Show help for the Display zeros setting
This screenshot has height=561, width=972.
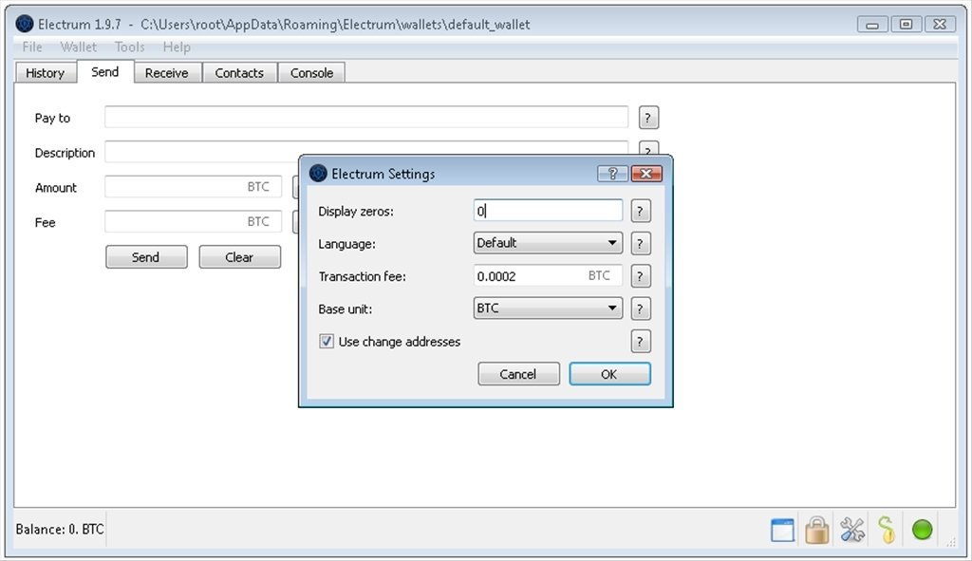point(641,212)
